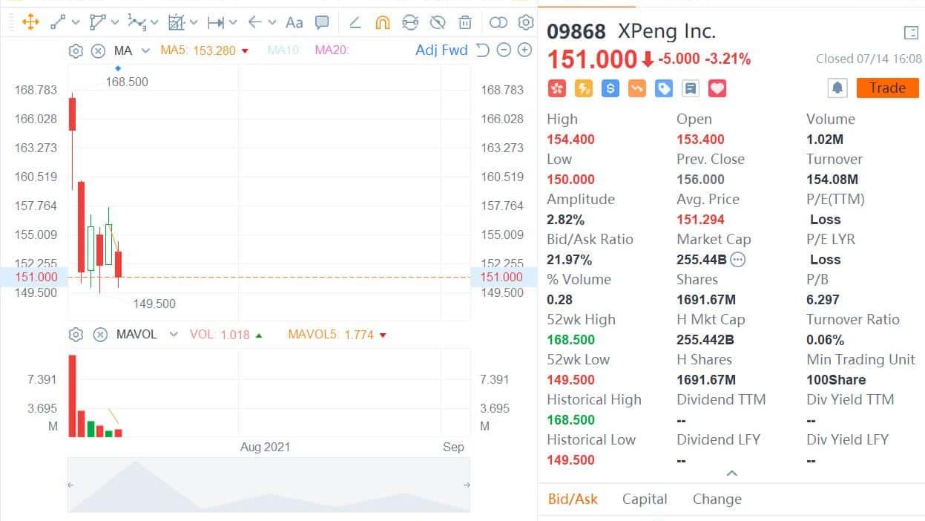This screenshot has width=925, height=521.
Task: Switch to the Change tab
Action: pyautogui.click(x=717, y=499)
